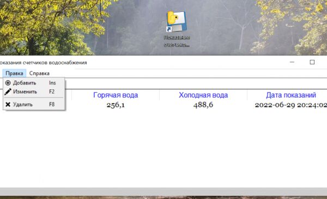Open the Правка menu
Viewport: 327px width, 199px height.
point(14,74)
